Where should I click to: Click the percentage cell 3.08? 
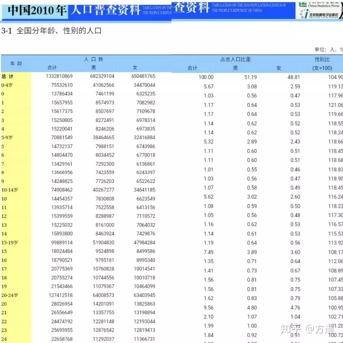(x=252, y=87)
